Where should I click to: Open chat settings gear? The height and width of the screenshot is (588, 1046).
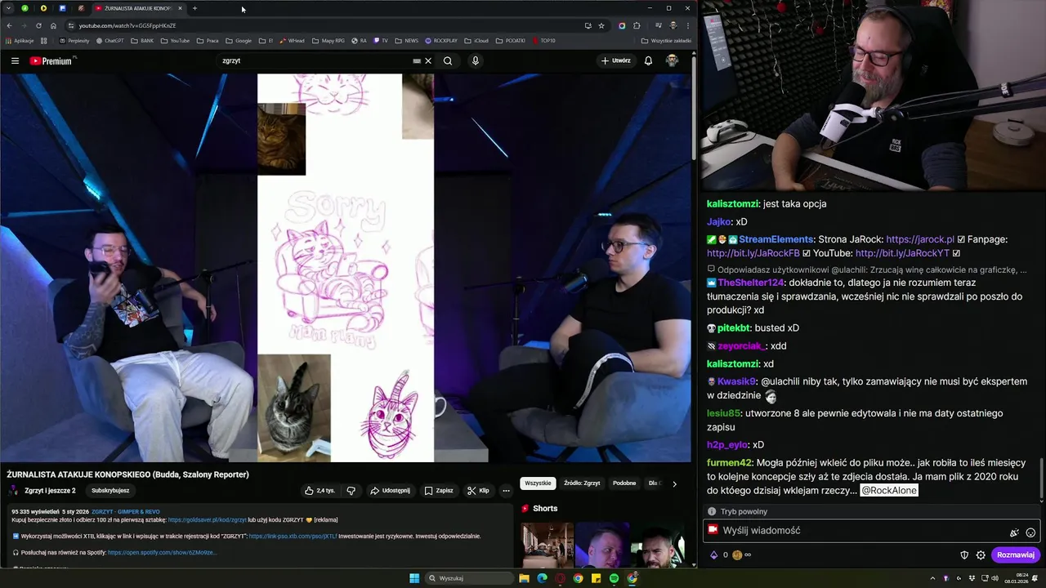tap(981, 555)
